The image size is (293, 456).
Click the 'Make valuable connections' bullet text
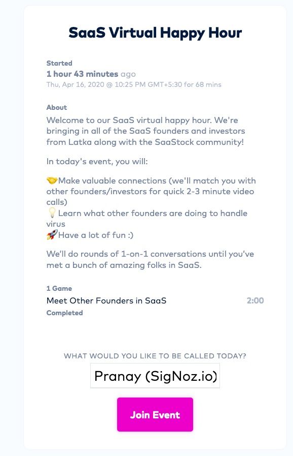tap(151, 191)
